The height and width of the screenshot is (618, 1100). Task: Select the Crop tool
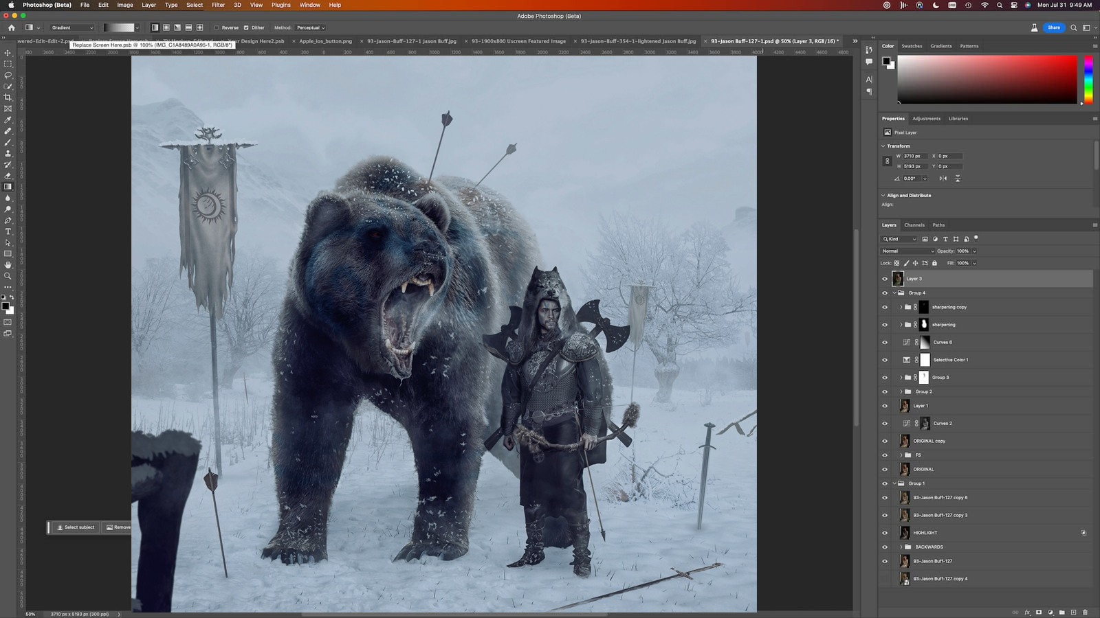pos(8,98)
